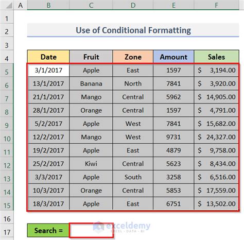Click the Sales header cell
This screenshot has height=240, width=244.
[217, 57]
